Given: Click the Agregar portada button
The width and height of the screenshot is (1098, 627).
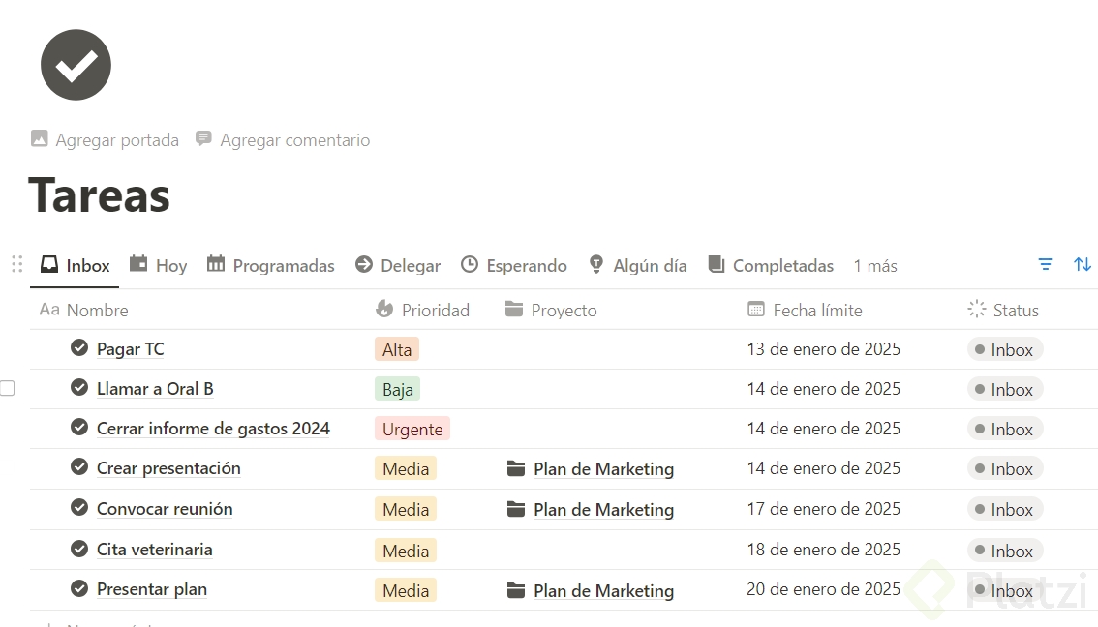Looking at the screenshot, I should pyautogui.click(x=106, y=140).
